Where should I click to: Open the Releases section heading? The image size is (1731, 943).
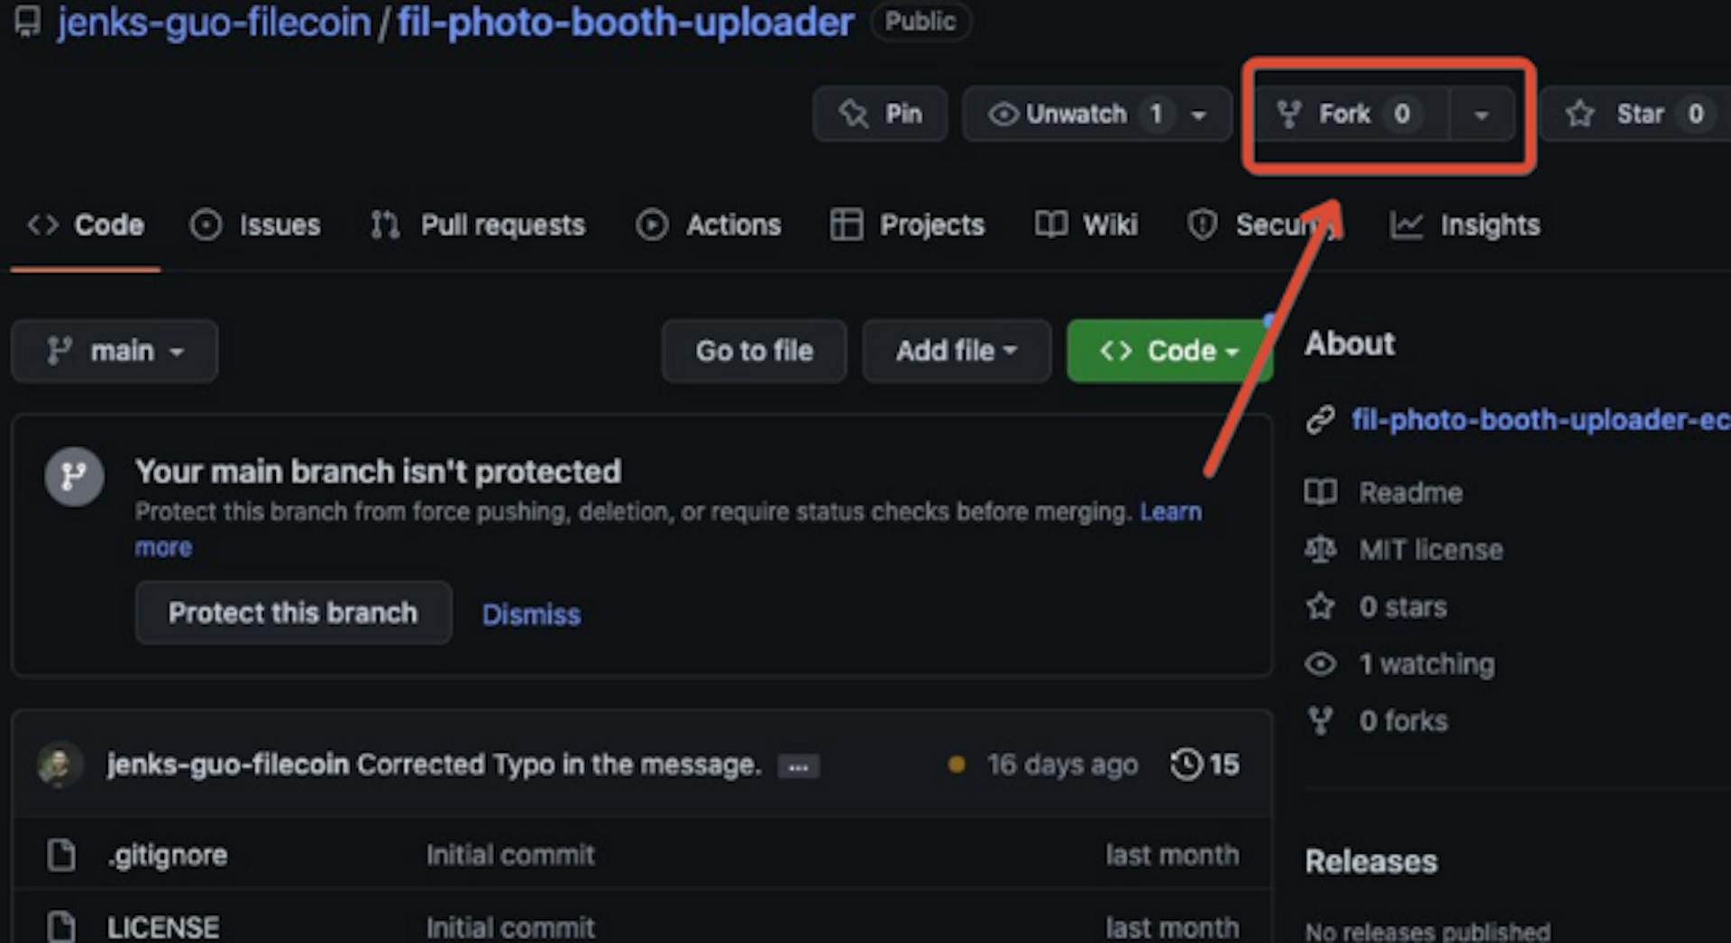1371,862
